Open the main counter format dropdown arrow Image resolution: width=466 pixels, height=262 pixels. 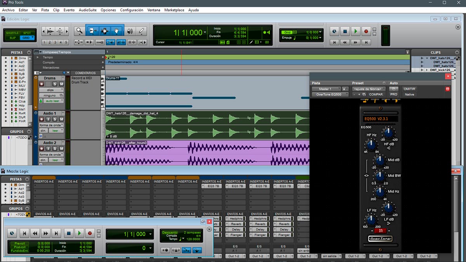pos(205,33)
